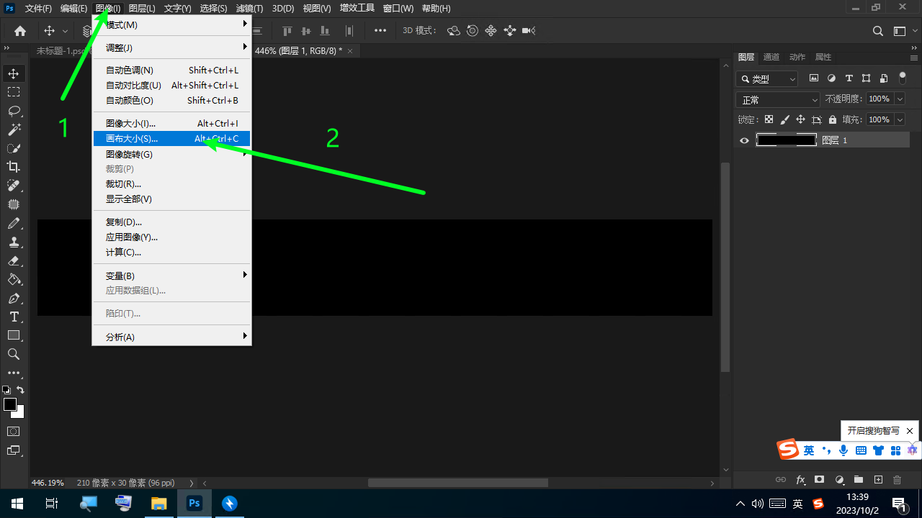Click the delete layer trash icon
This screenshot has height=518, width=922.
pos(897,480)
